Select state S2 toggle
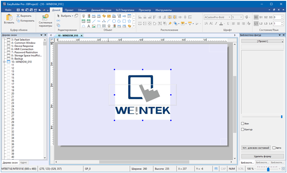287x173 pixels. point(266,17)
